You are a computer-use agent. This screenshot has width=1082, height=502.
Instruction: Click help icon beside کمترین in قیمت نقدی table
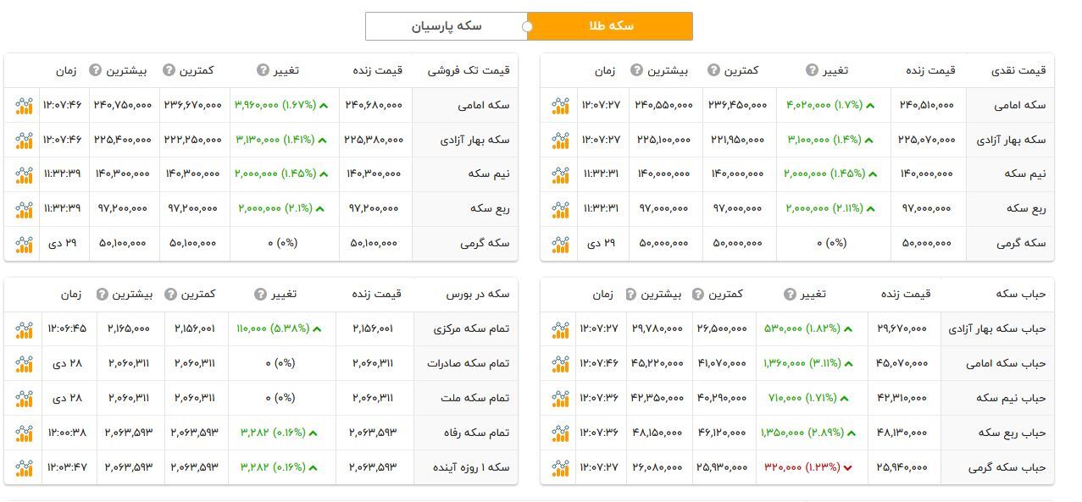click(713, 70)
